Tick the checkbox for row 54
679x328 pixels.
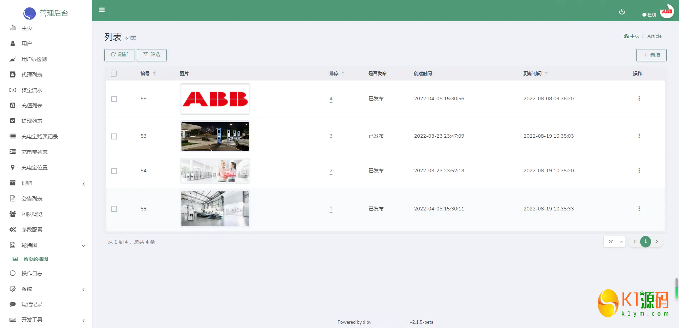tap(114, 171)
